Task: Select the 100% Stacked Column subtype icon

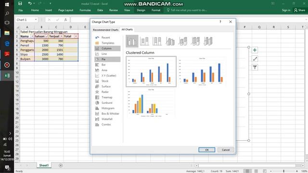Action: pos(157,41)
